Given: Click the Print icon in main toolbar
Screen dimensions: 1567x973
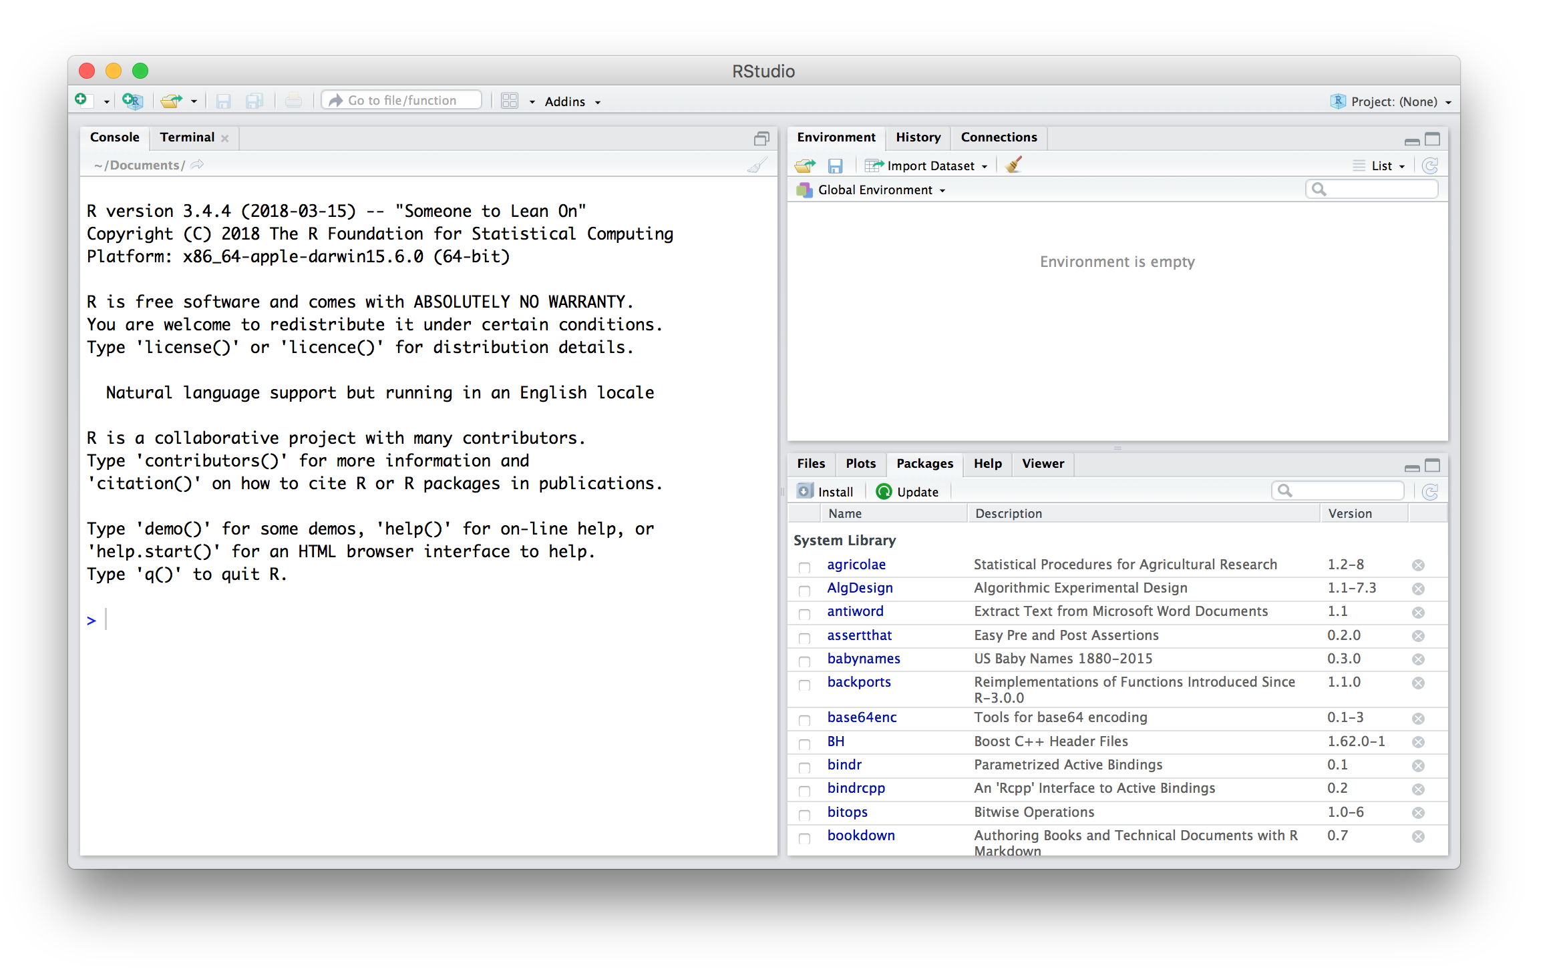Looking at the screenshot, I should coord(293,101).
